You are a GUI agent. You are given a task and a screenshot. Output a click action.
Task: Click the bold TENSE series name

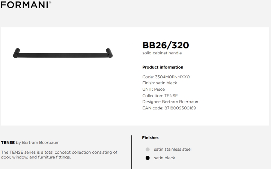coord(8,143)
